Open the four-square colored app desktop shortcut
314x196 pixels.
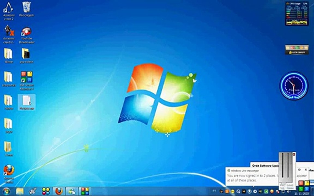27,80
